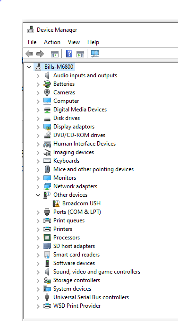Expand the Batteries category
Screen dimensions: 178x321
click(38, 84)
